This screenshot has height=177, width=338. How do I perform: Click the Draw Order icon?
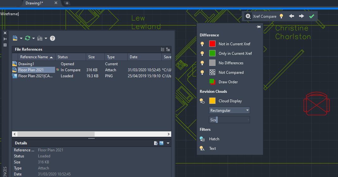[212, 82]
